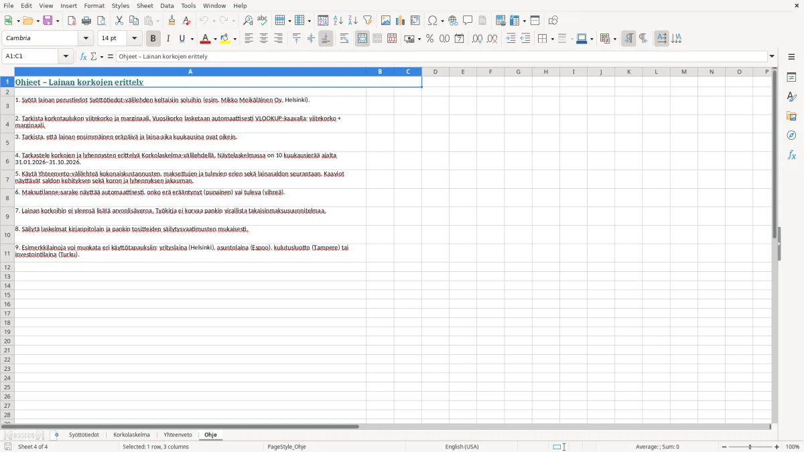The width and height of the screenshot is (804, 452).
Task: Toggle Bold formatting
Action: point(153,39)
